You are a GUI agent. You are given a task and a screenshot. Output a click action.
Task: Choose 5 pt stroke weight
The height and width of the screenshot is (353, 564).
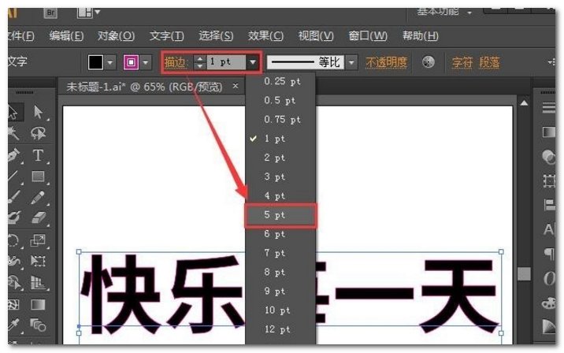pyautogui.click(x=280, y=215)
